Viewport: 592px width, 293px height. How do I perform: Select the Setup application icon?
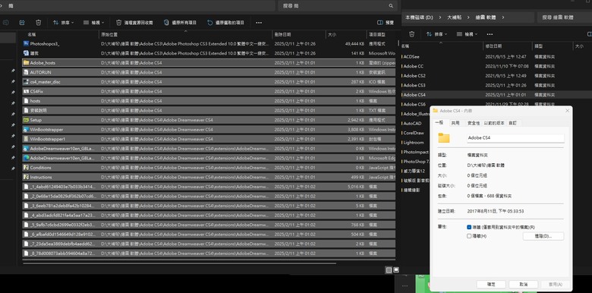click(x=26, y=120)
